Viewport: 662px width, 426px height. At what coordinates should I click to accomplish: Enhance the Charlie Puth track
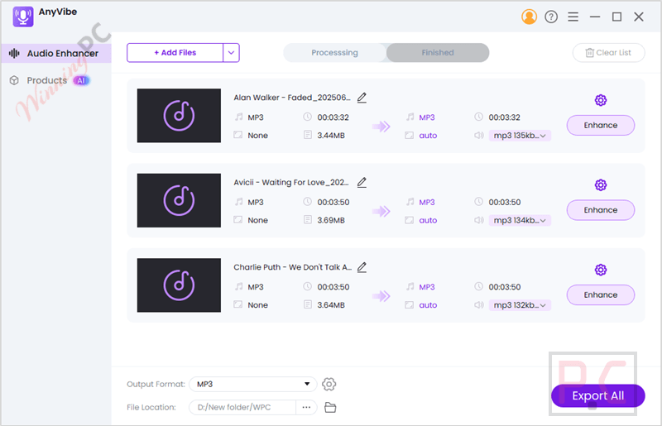601,295
